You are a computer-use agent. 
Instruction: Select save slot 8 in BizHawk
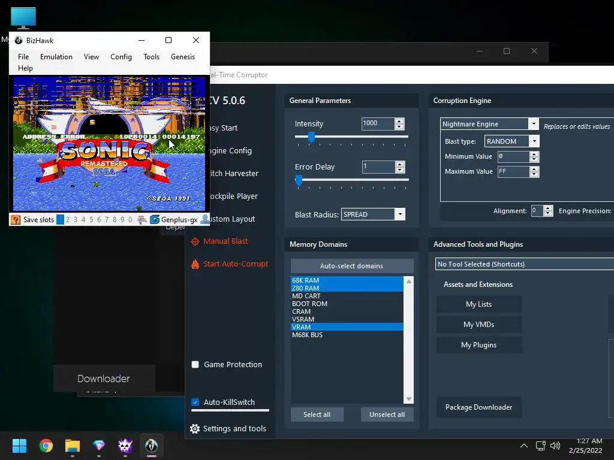115,219
